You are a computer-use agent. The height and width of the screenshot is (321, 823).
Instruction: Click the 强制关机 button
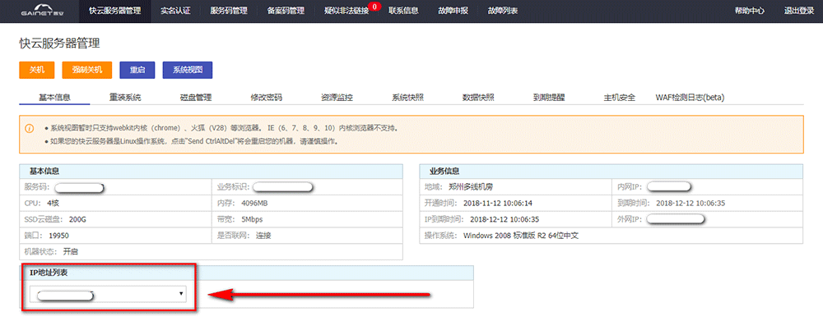87,70
